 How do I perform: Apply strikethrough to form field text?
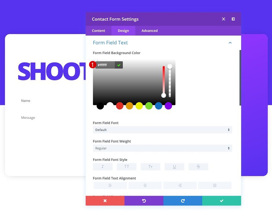198,167
